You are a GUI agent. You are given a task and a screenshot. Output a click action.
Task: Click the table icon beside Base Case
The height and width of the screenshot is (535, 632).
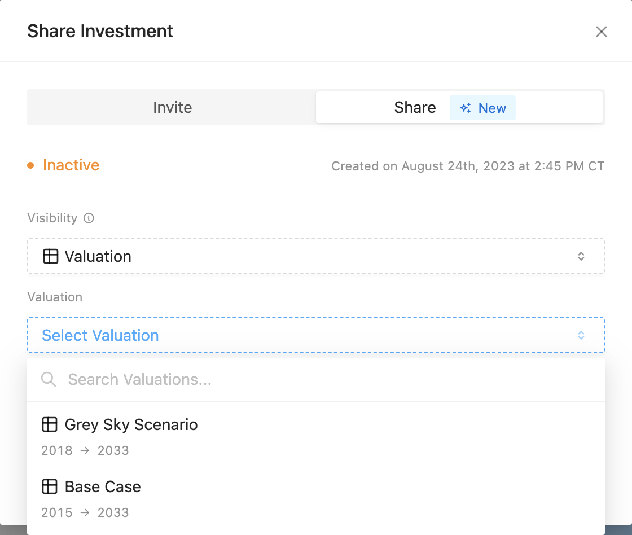(x=50, y=486)
